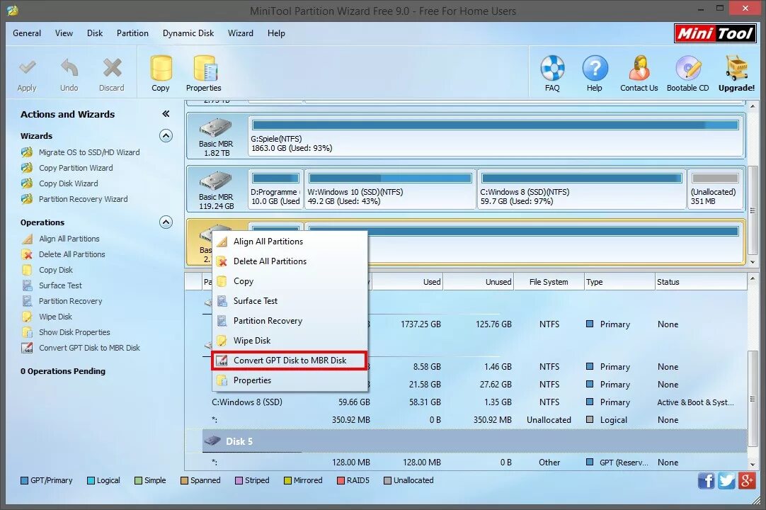Open Properties from the toolbar

click(203, 72)
